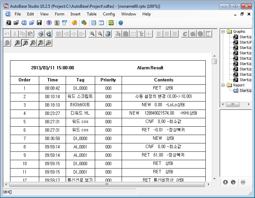
Task: Click the print icon in report toolbar
Action: coord(41,34)
